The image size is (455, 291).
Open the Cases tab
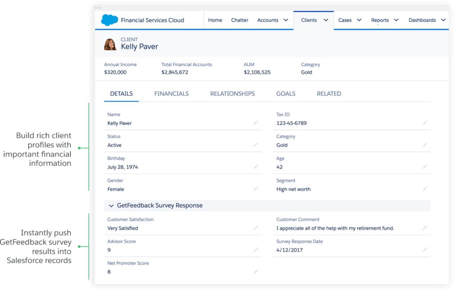click(x=345, y=20)
